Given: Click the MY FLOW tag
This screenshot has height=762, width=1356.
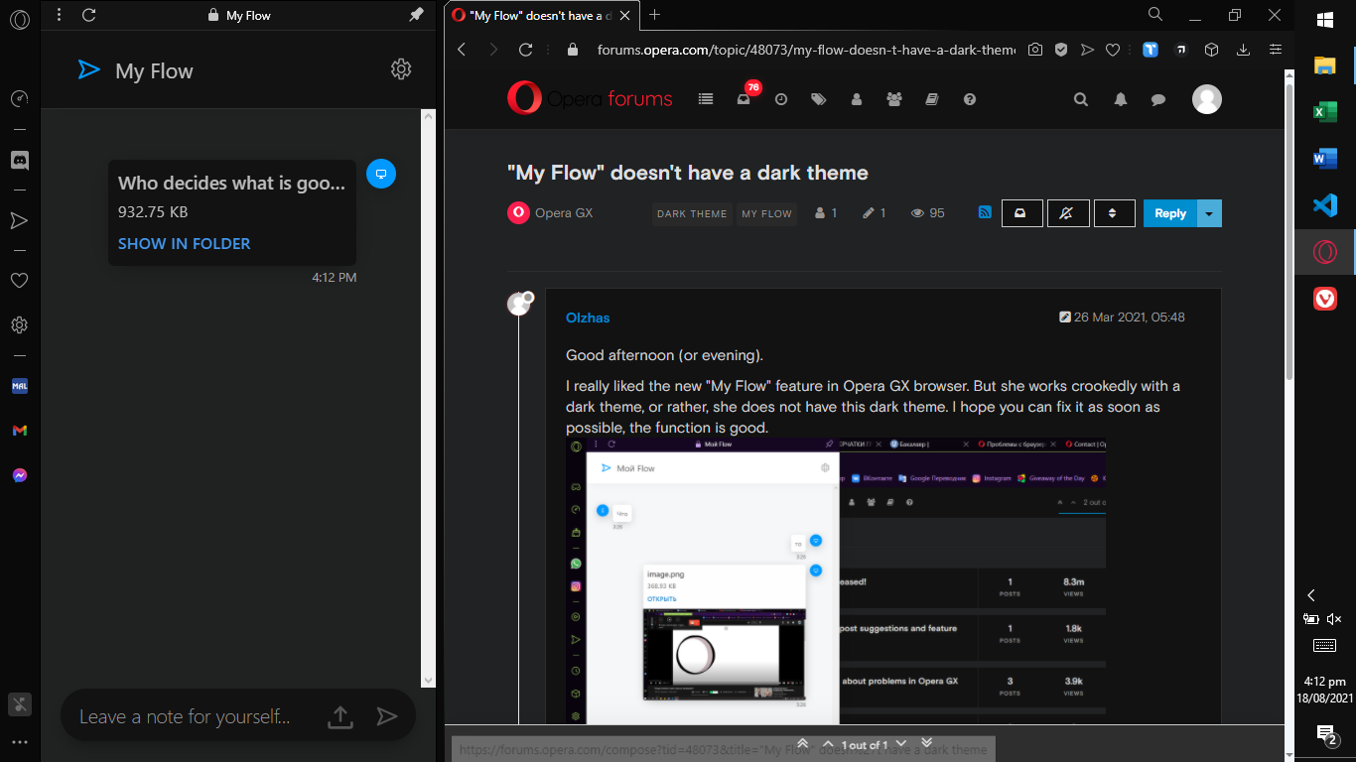Looking at the screenshot, I should [x=766, y=213].
